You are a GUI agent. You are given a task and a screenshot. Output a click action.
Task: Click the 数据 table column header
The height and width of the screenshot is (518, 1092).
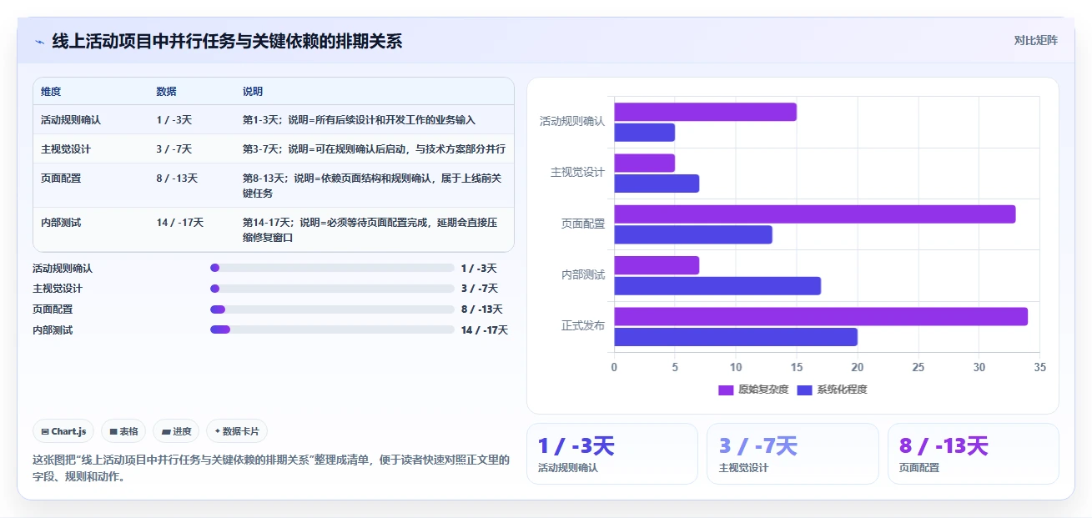pos(166,92)
